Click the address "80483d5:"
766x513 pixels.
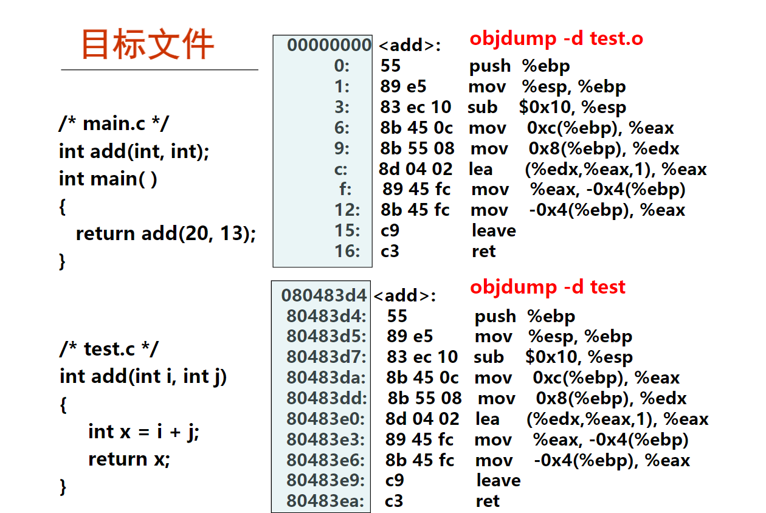click(x=326, y=336)
